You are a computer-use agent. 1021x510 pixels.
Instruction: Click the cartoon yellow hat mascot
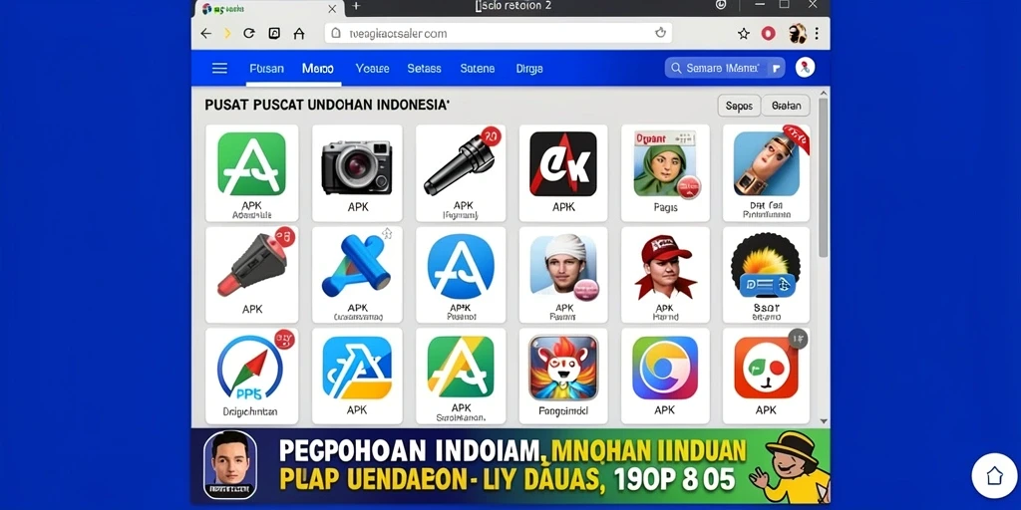tap(790, 467)
